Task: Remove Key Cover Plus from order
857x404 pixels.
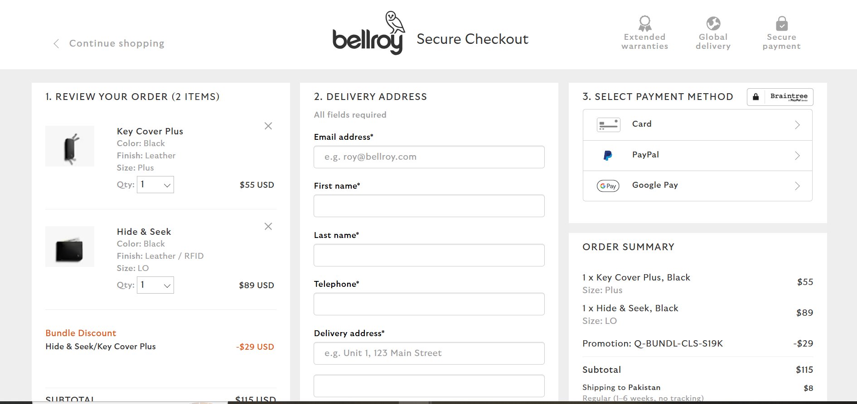Action: [268, 126]
